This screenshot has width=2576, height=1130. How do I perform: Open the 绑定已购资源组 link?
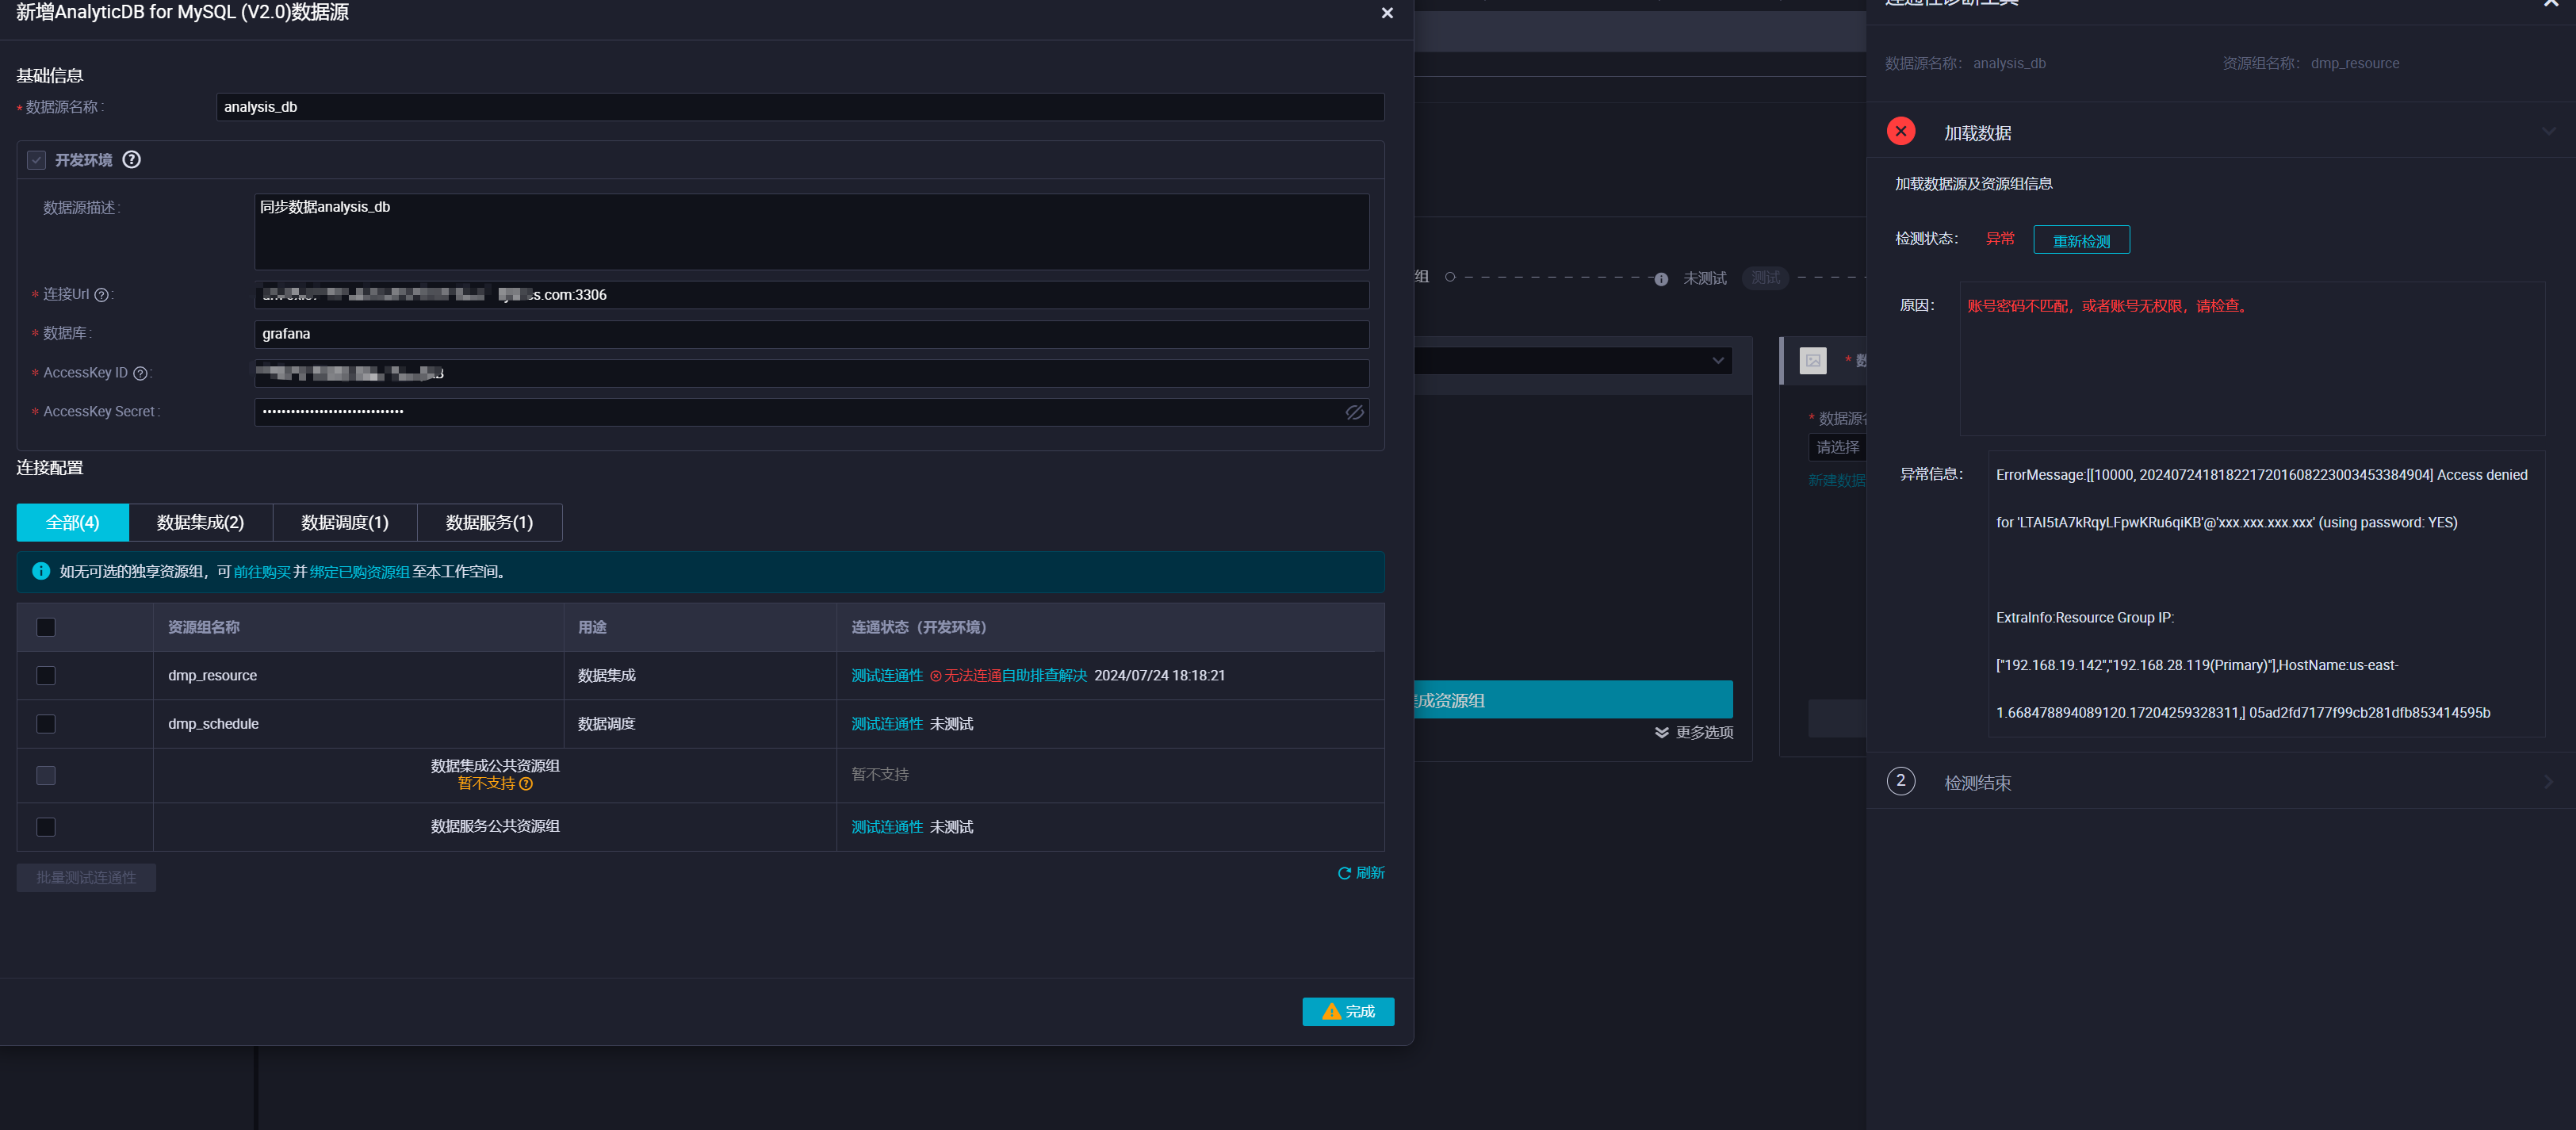[360, 572]
